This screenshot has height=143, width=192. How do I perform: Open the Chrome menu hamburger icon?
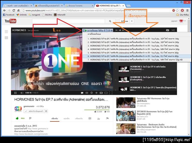pos(187,11)
